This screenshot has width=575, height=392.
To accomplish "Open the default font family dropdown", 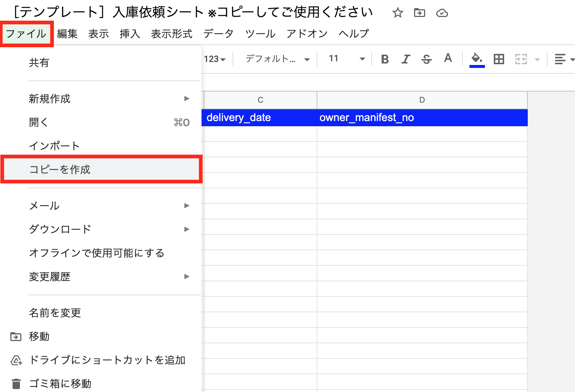I will click(277, 59).
